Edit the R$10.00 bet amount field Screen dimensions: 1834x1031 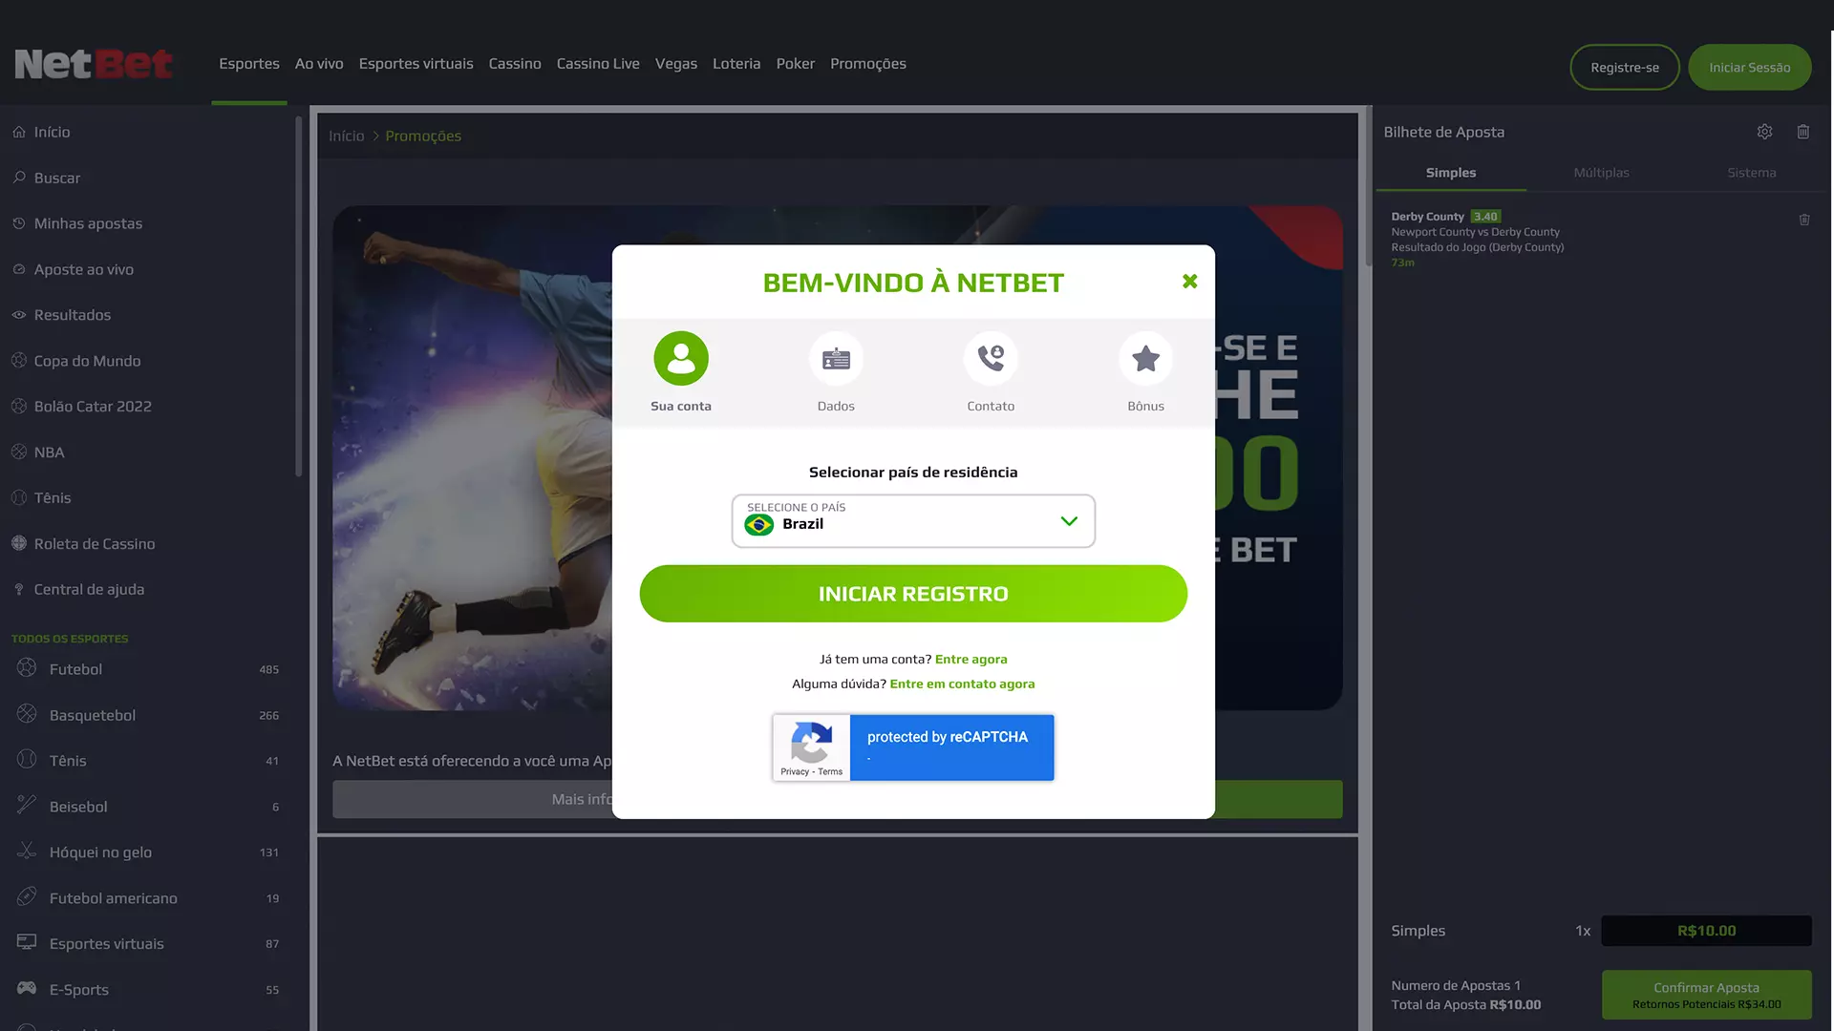pos(1707,932)
